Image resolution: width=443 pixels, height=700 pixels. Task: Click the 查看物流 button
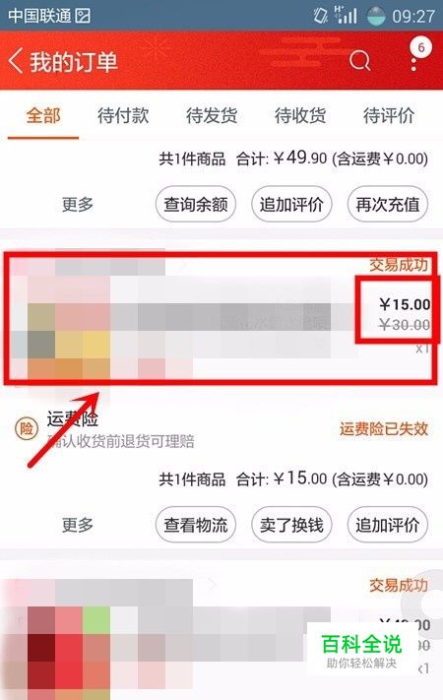[x=196, y=525]
